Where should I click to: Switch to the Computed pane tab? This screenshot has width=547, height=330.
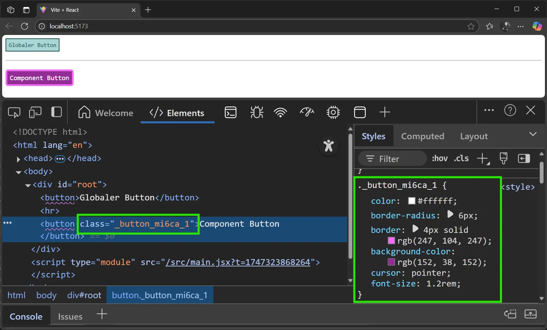coord(423,136)
